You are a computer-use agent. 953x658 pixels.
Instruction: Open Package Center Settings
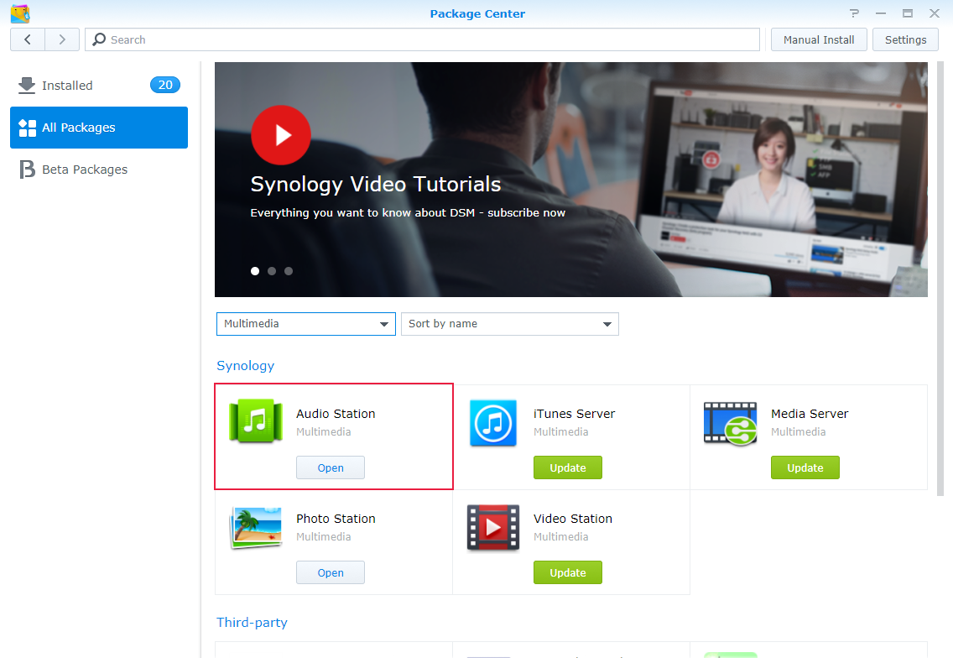click(905, 39)
